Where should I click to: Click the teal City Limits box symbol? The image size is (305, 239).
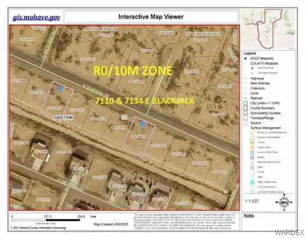click(x=245, y=103)
